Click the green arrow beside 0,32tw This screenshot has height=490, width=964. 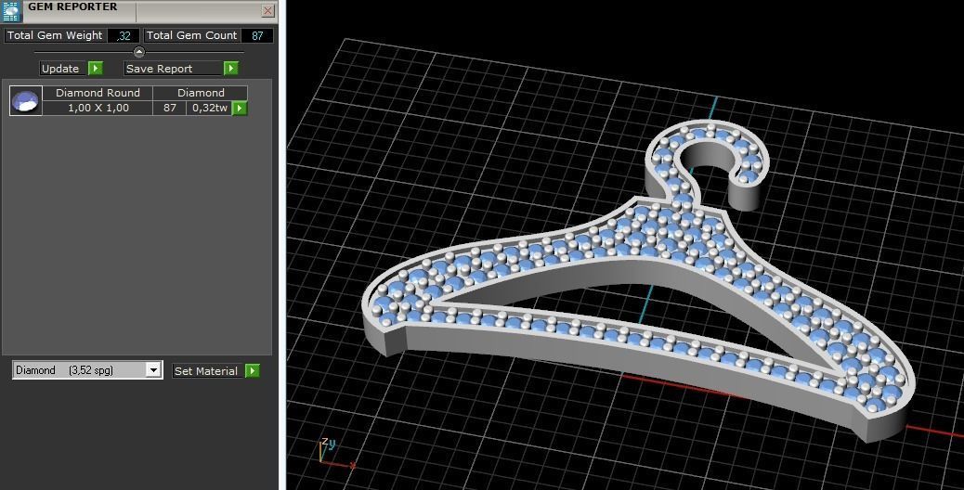pyautogui.click(x=240, y=108)
